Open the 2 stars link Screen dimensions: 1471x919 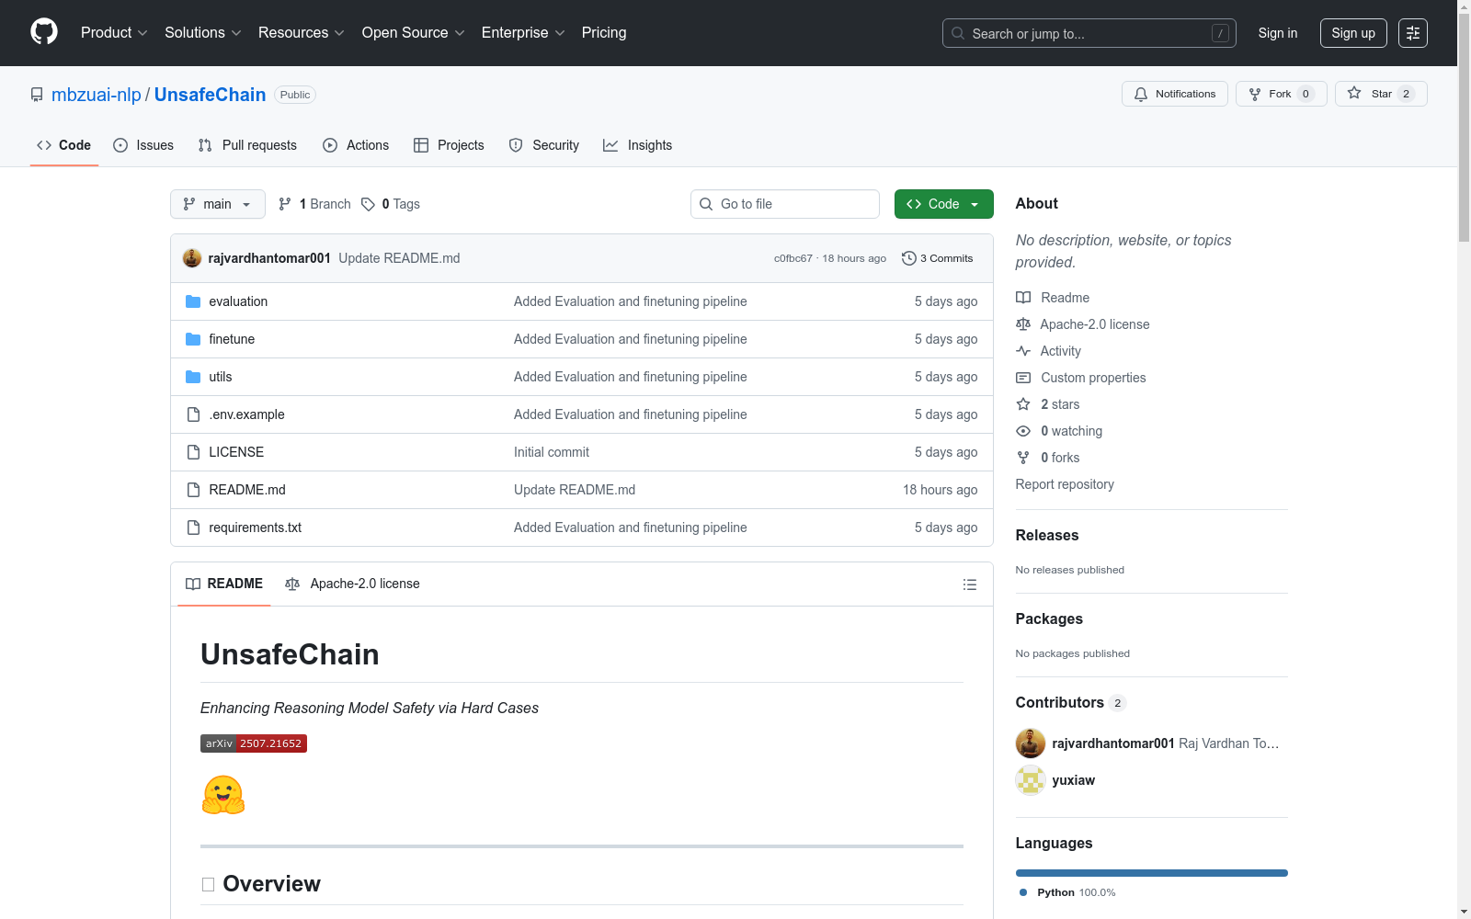pyautogui.click(x=1060, y=404)
